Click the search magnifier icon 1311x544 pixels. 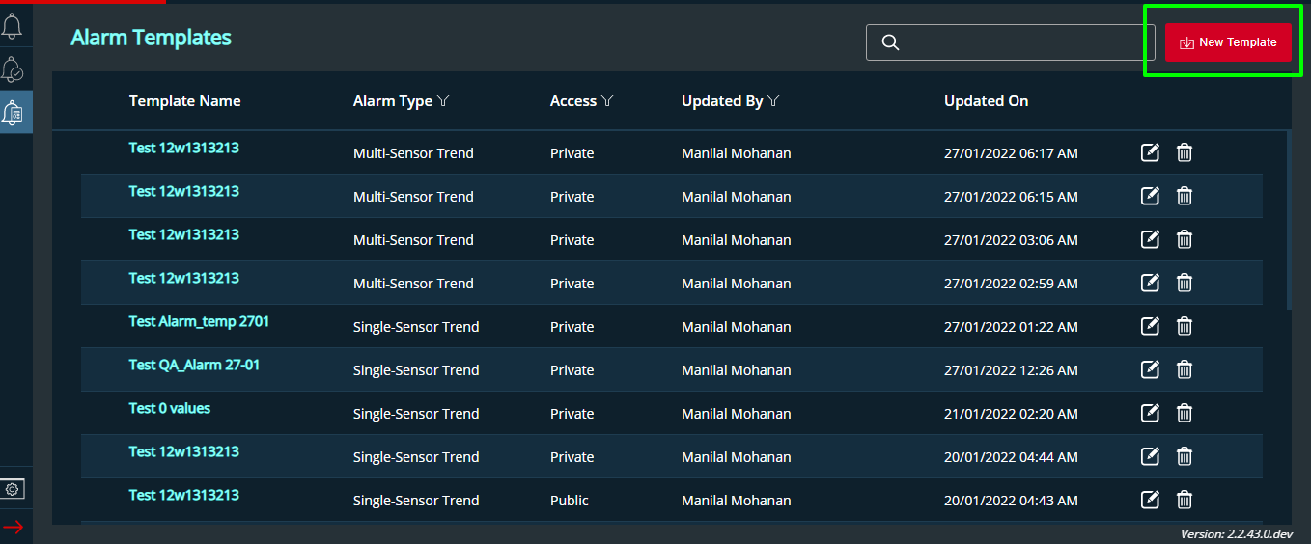click(891, 42)
